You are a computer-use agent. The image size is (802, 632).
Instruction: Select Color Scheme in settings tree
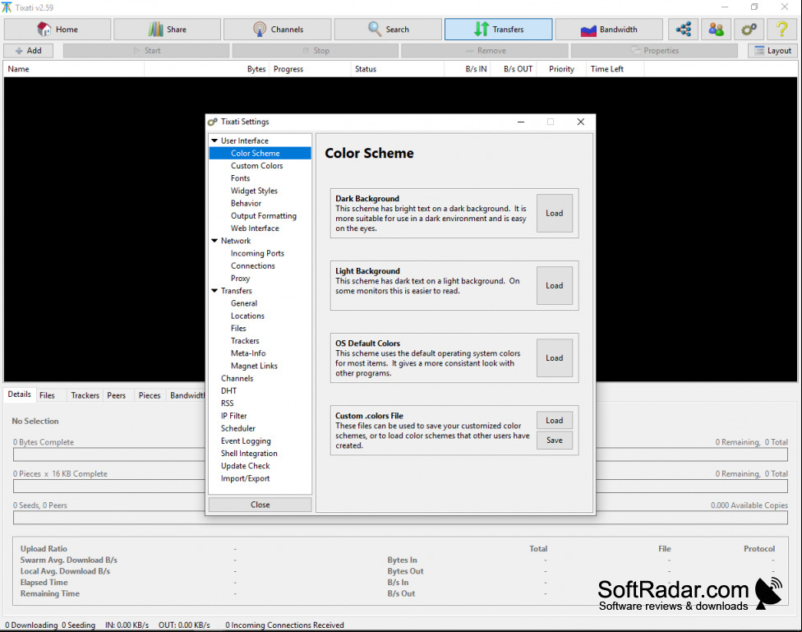[260, 153]
